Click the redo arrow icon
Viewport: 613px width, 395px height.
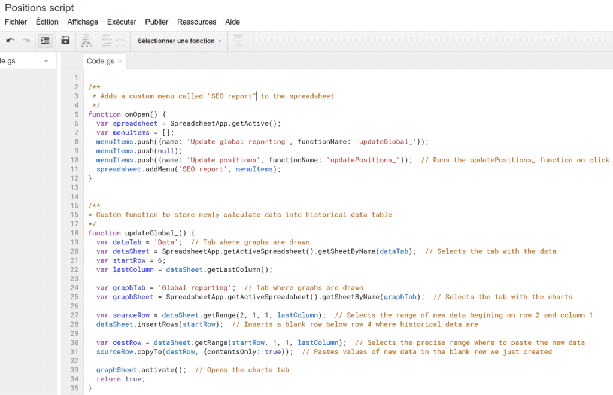pos(25,41)
